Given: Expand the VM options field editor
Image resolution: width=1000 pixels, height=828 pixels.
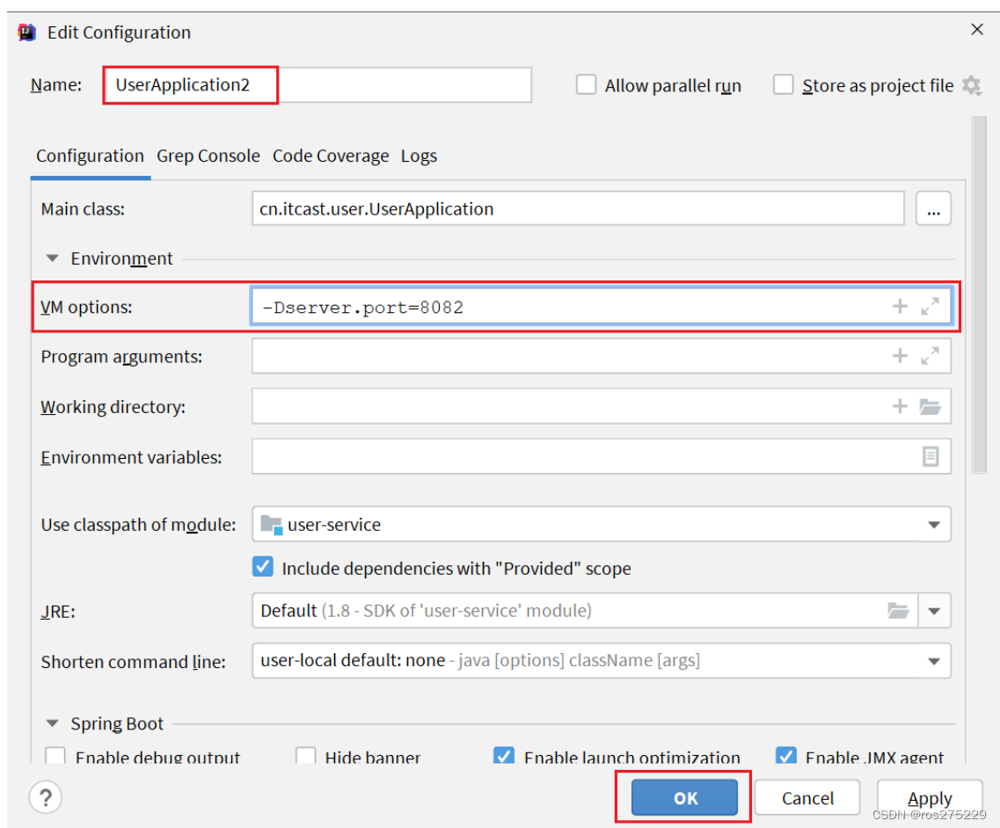Looking at the screenshot, I should click(x=930, y=307).
